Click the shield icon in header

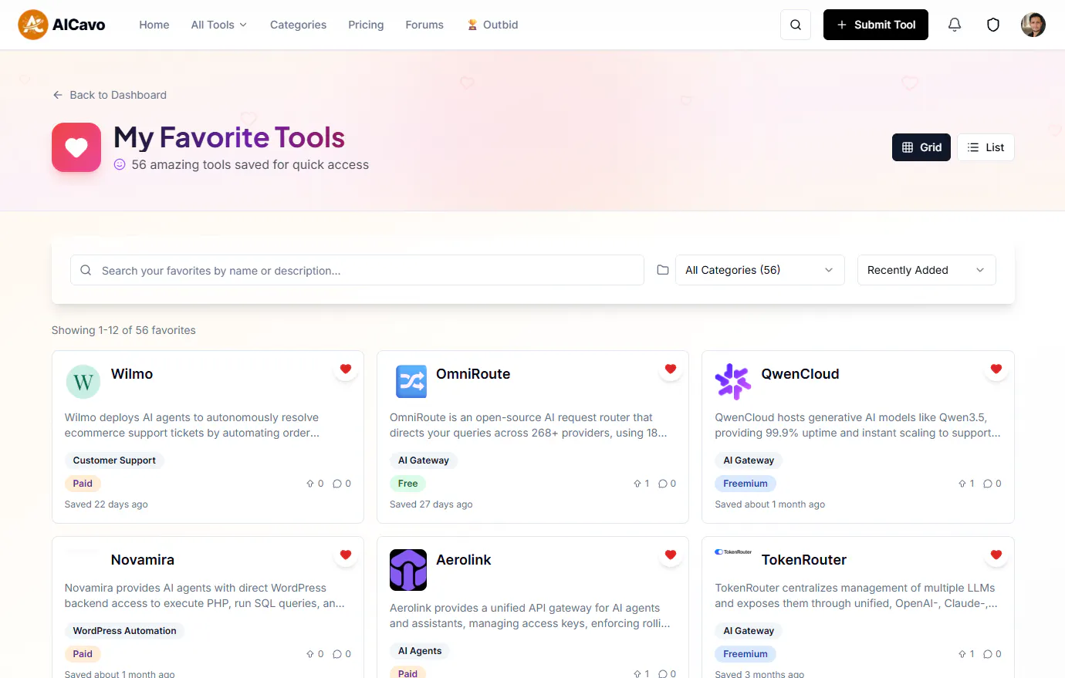[x=993, y=25]
